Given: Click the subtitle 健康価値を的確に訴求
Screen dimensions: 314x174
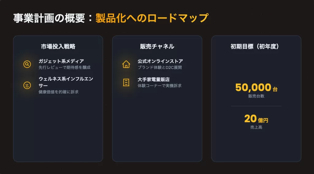Looking at the screenshot, I should tap(58, 92).
